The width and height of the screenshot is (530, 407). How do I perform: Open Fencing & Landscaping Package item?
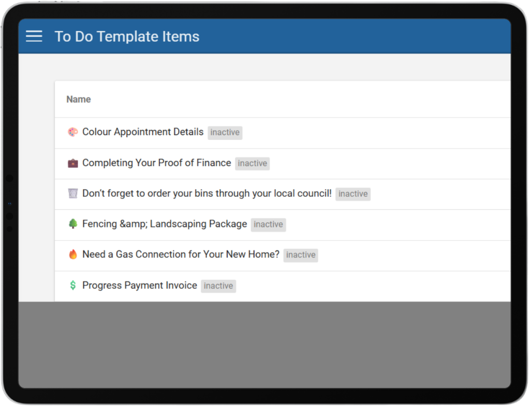(x=165, y=224)
